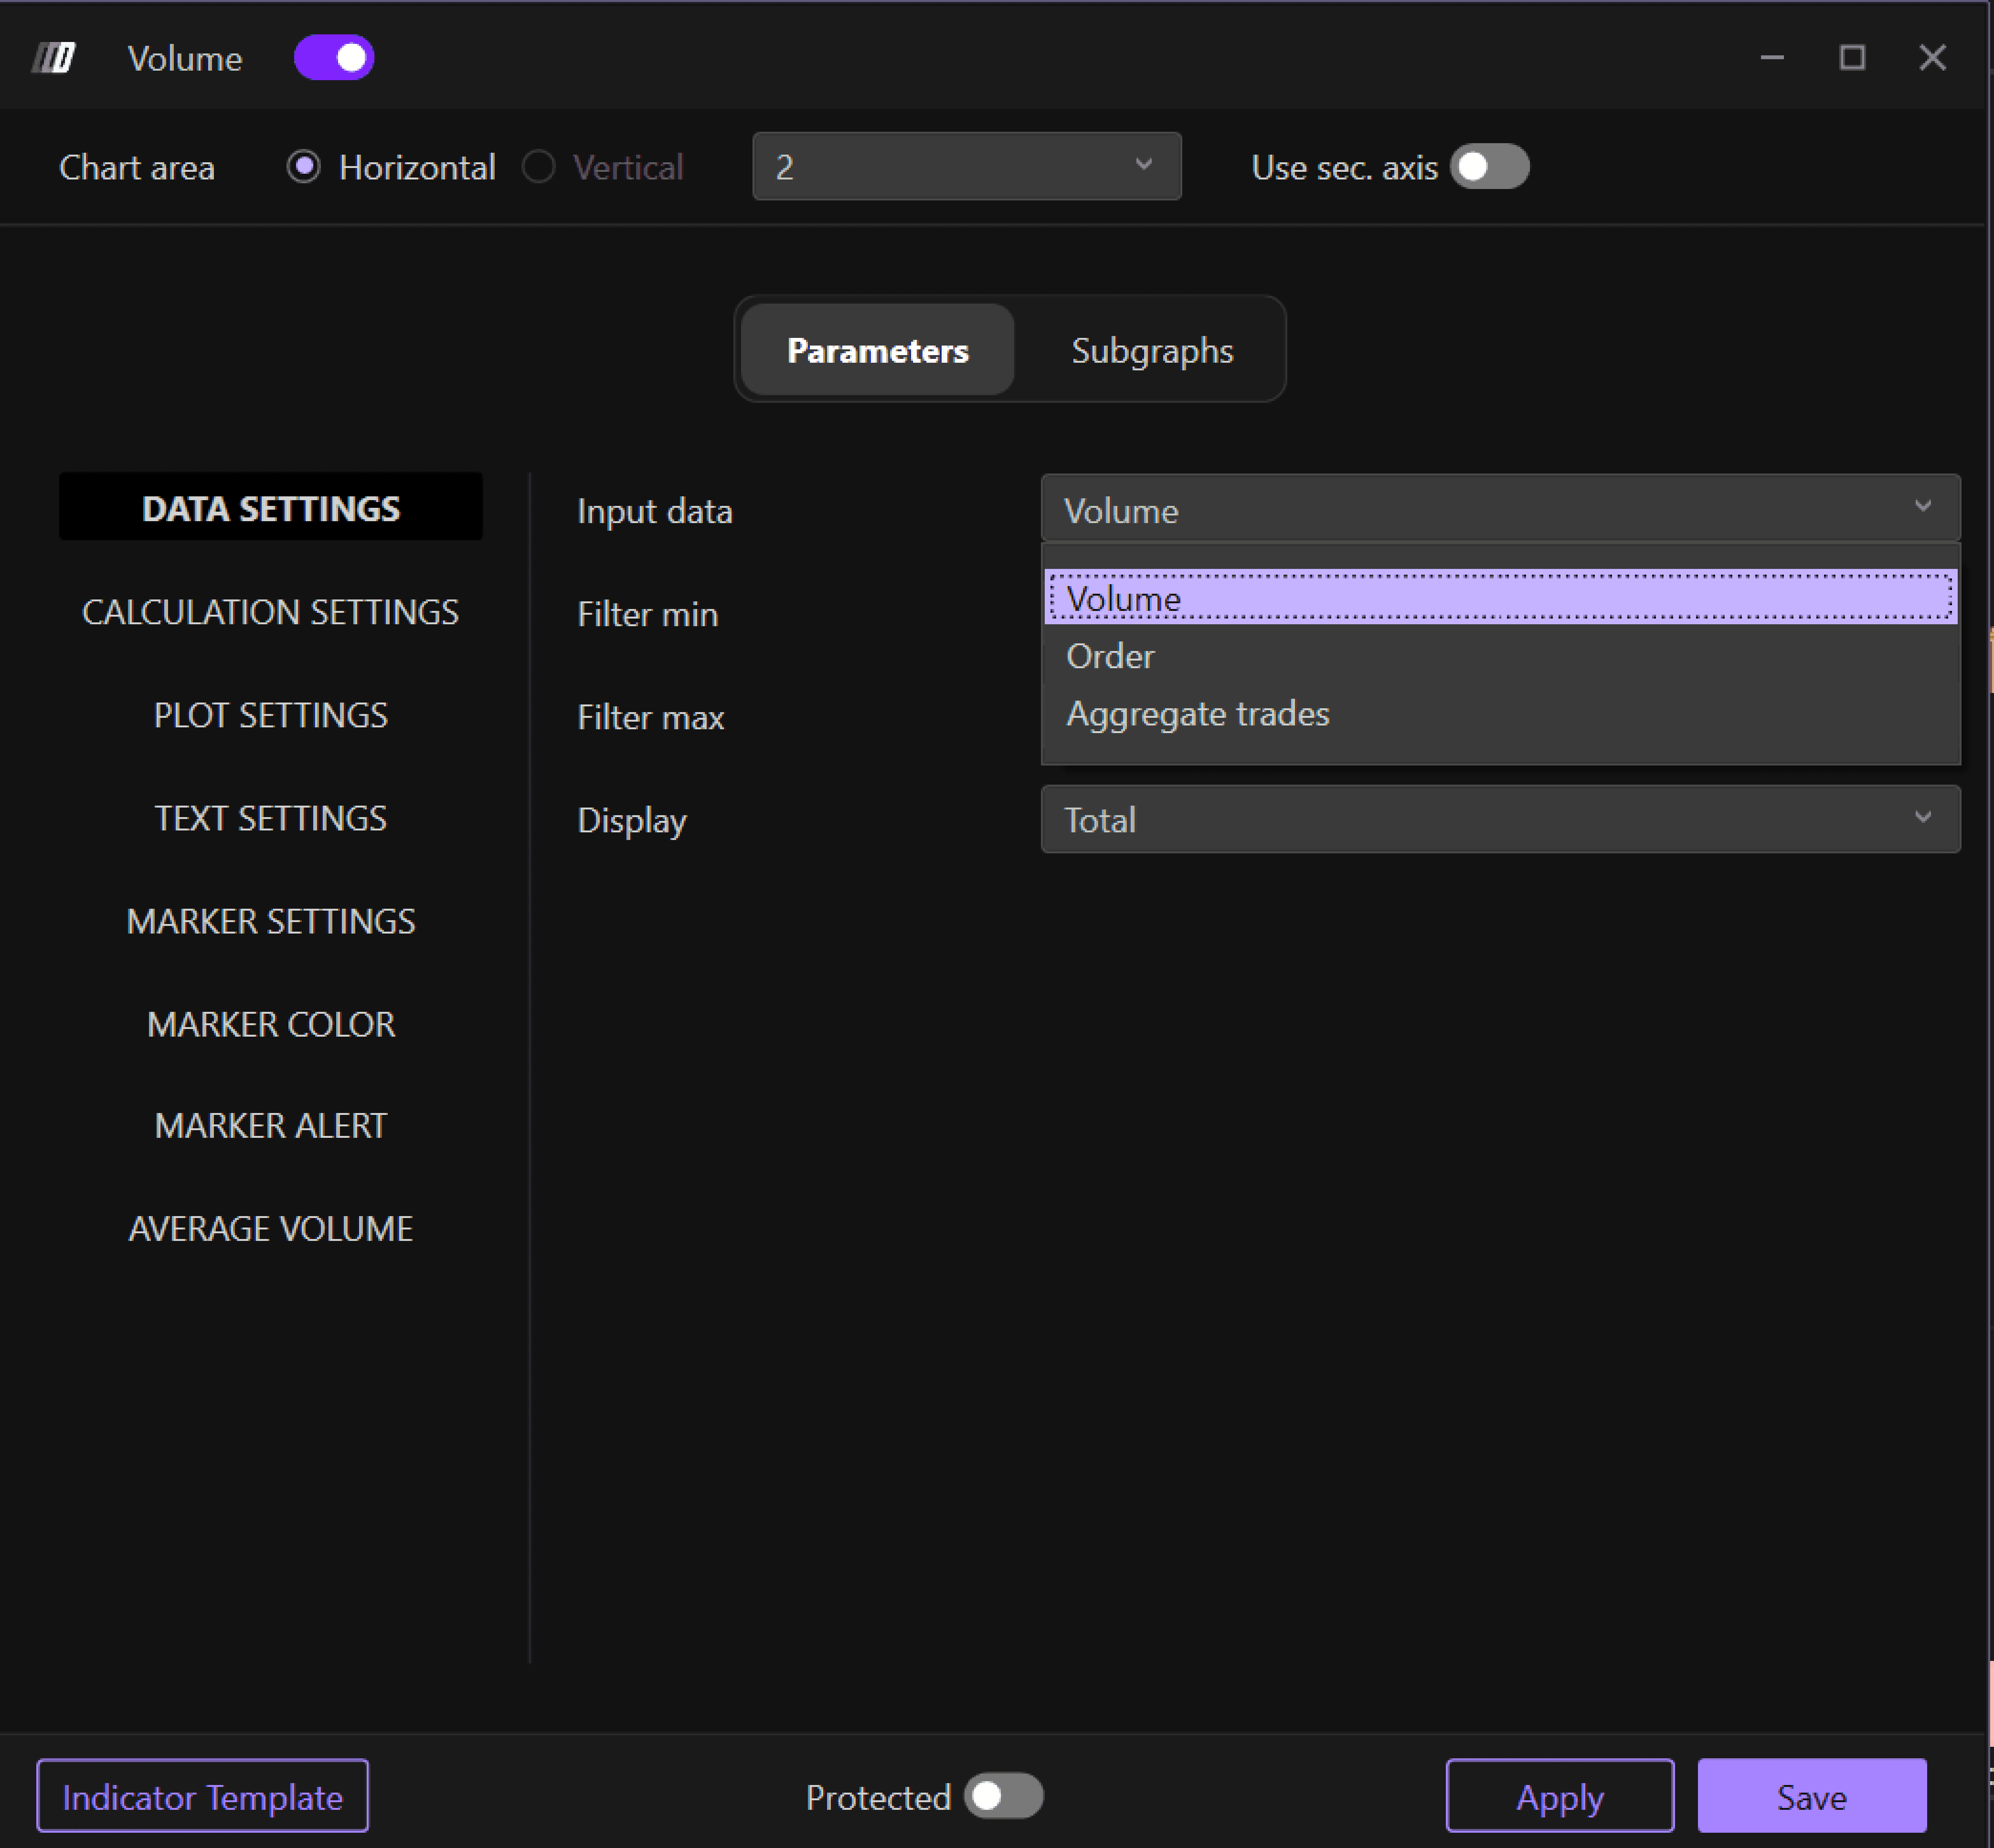The width and height of the screenshot is (1994, 1848).
Task: Select the Vertical chart area radio
Action: tap(539, 167)
